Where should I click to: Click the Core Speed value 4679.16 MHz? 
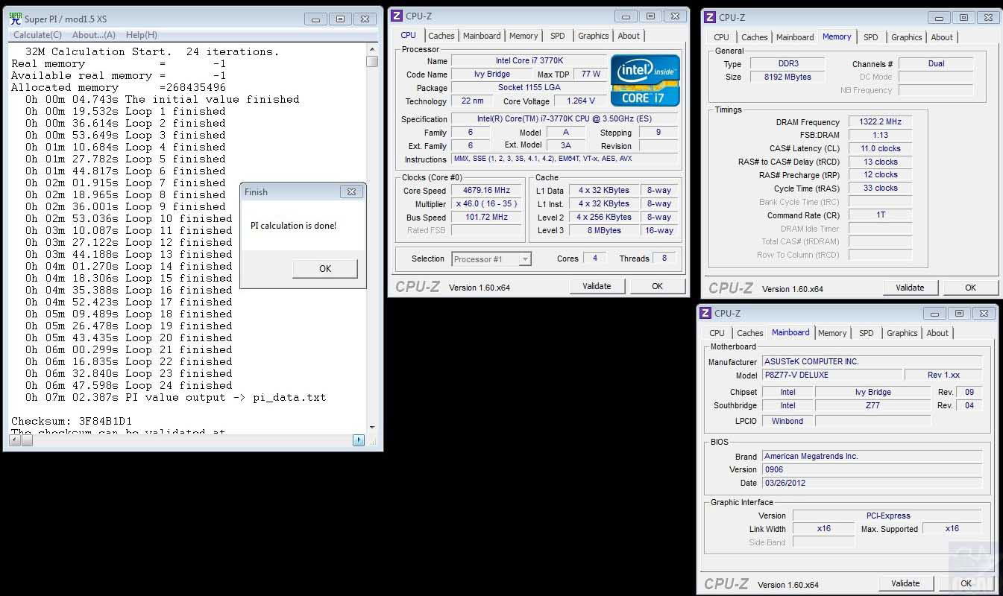pyautogui.click(x=486, y=191)
